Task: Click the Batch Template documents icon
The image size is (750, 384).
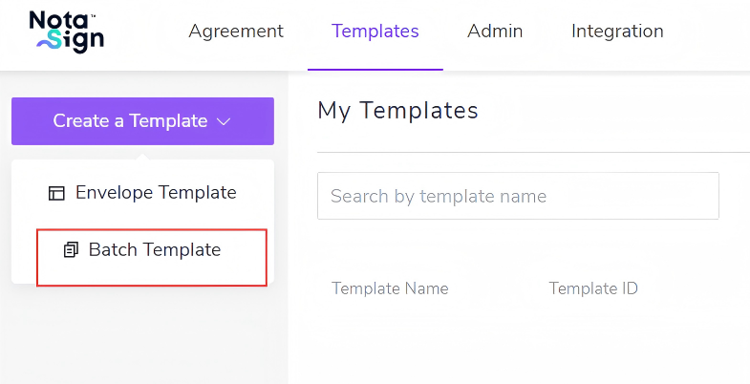Action: pos(71,249)
